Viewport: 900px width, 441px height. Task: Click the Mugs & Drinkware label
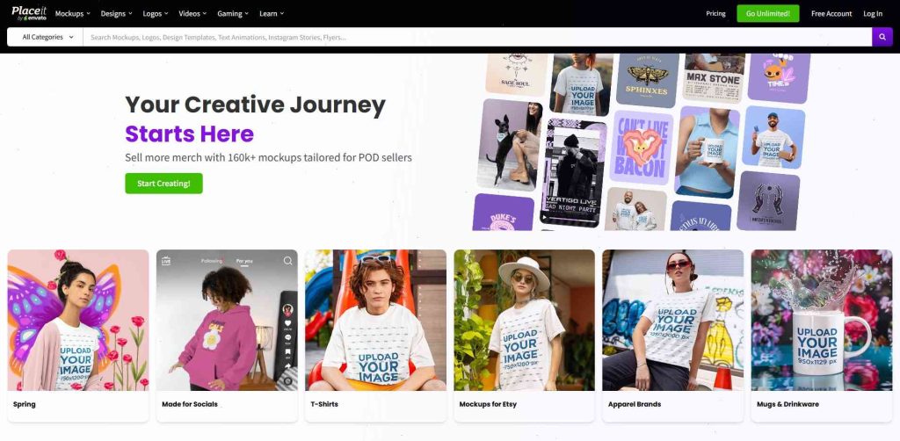[787, 404]
